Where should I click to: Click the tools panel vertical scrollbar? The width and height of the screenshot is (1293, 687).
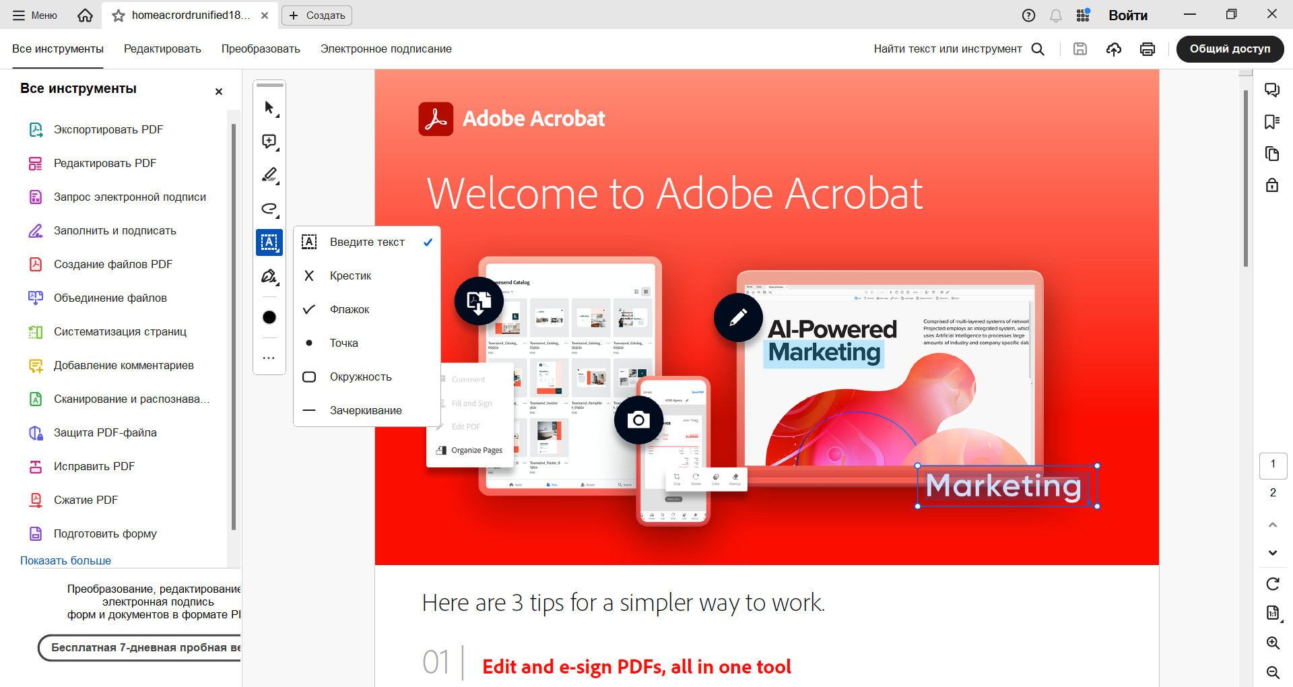point(234,327)
